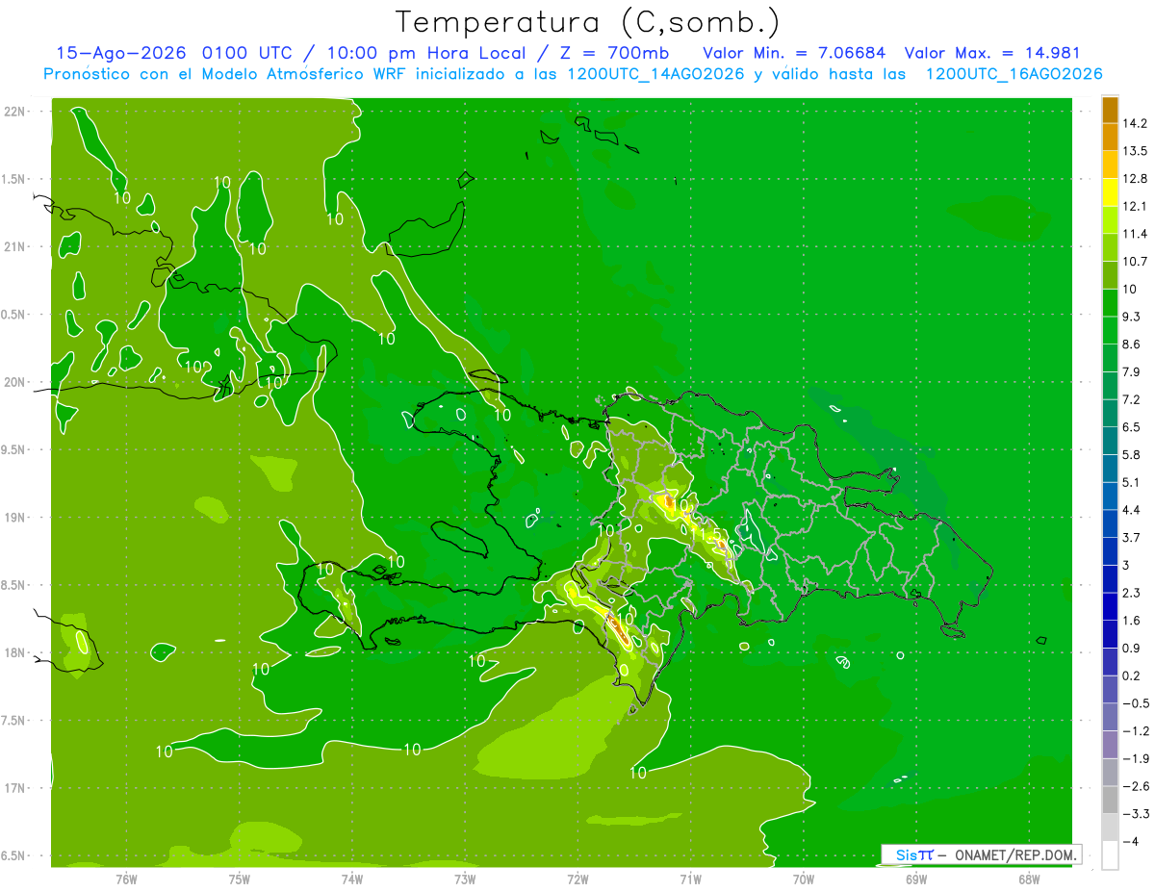
Task: Click the '74W' longitude label
Action: click(352, 879)
